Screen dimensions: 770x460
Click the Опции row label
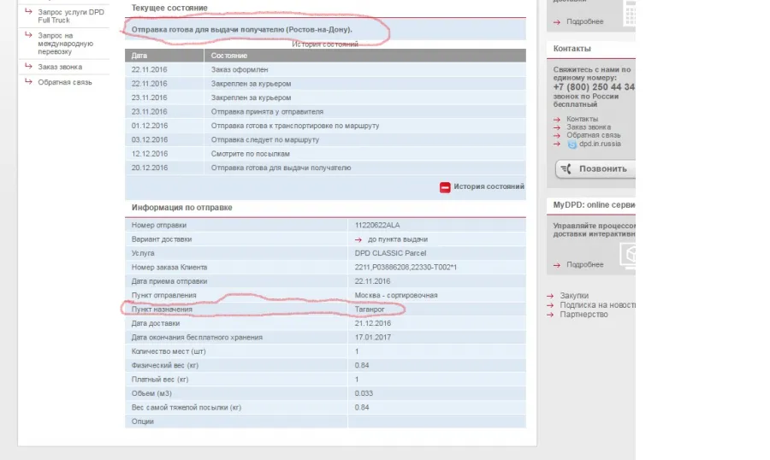tap(142, 422)
